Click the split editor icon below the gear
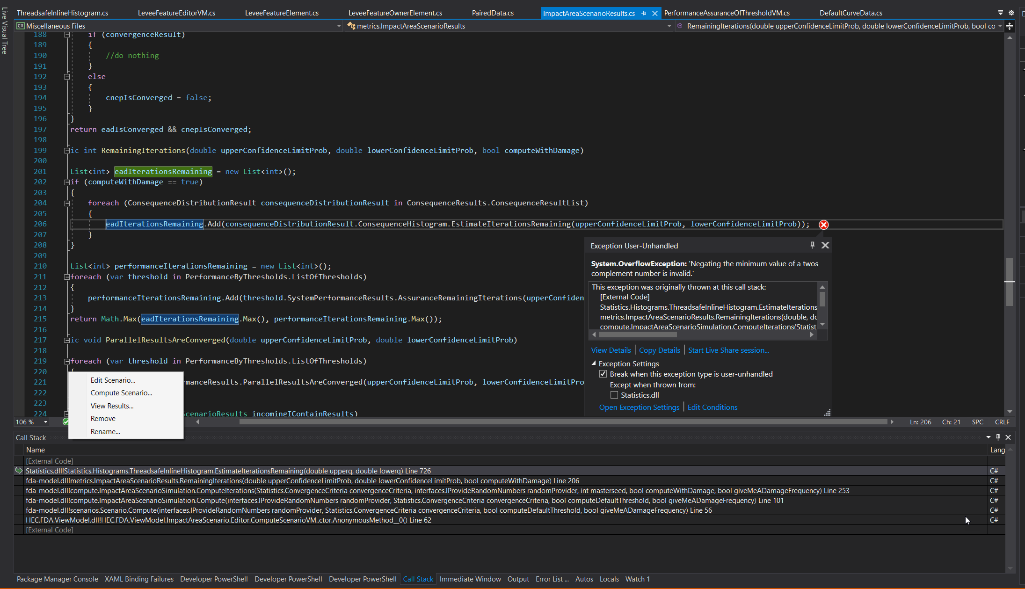The width and height of the screenshot is (1025, 589). (1010, 26)
